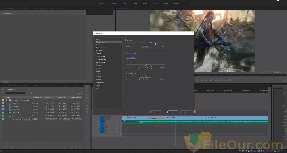Click Cancel in Preferences dialog
The width and height of the screenshot is (287, 153).
point(186,112)
